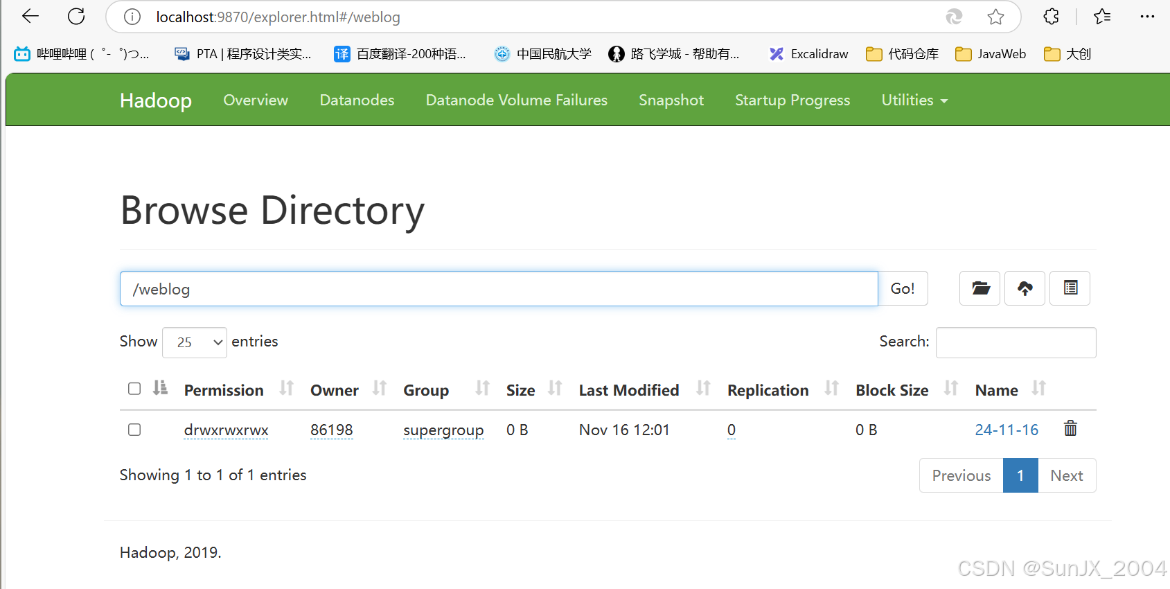Click upload files cloud icon button

(1025, 288)
